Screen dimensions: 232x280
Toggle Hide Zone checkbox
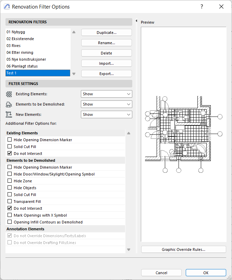tap(10, 181)
